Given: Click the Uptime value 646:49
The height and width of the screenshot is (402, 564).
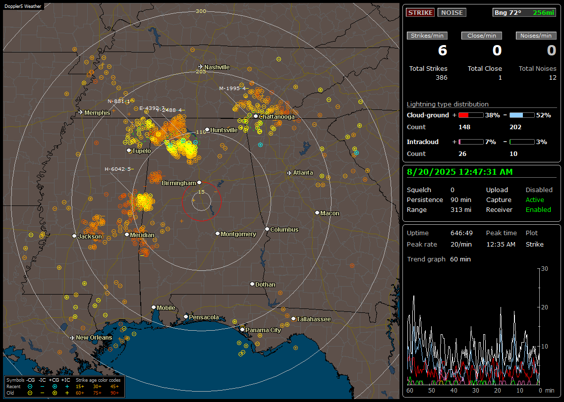Looking at the screenshot, I should point(461,233).
